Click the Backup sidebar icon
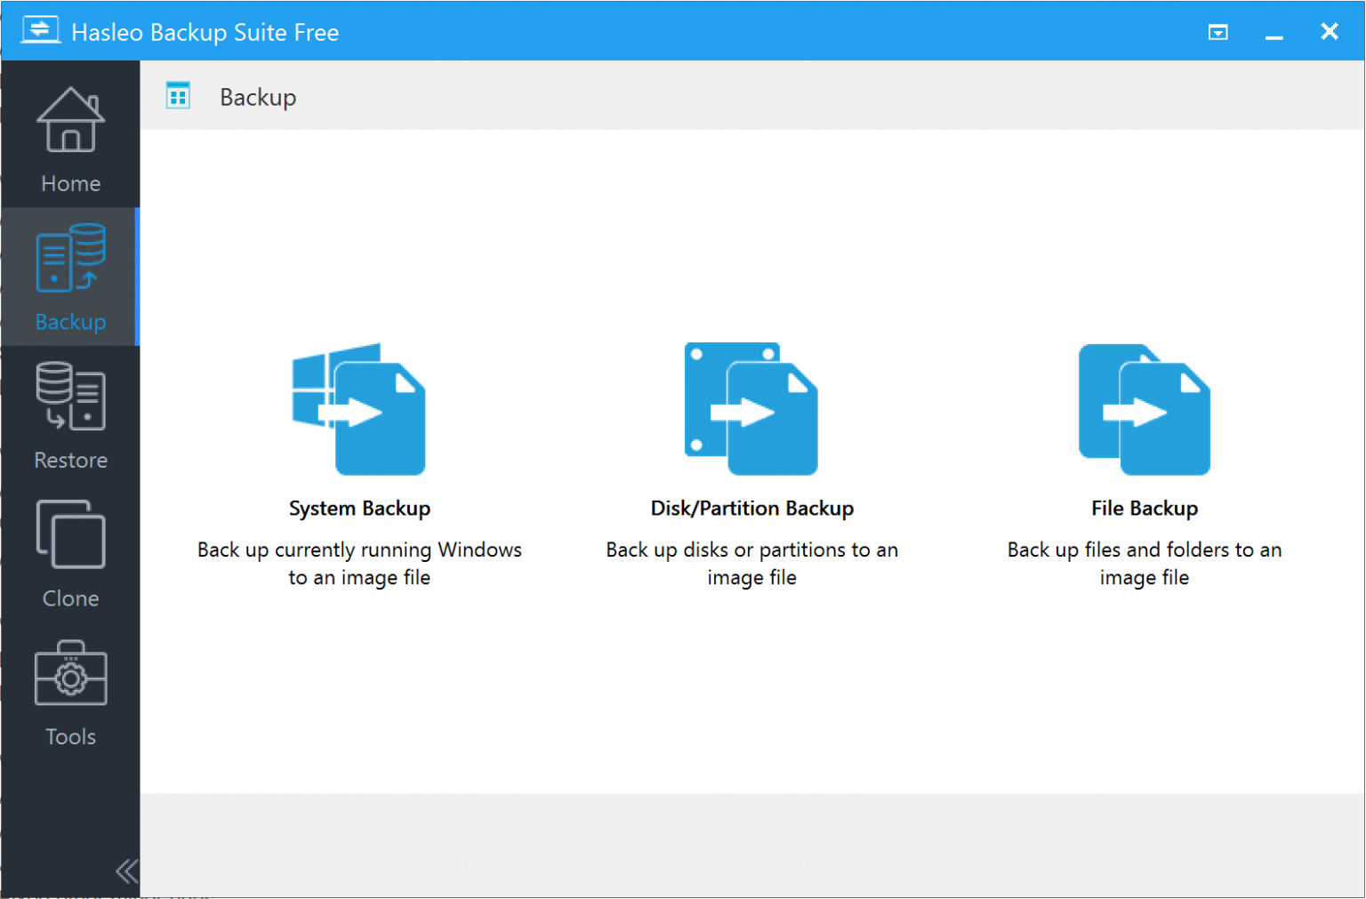 (x=69, y=258)
